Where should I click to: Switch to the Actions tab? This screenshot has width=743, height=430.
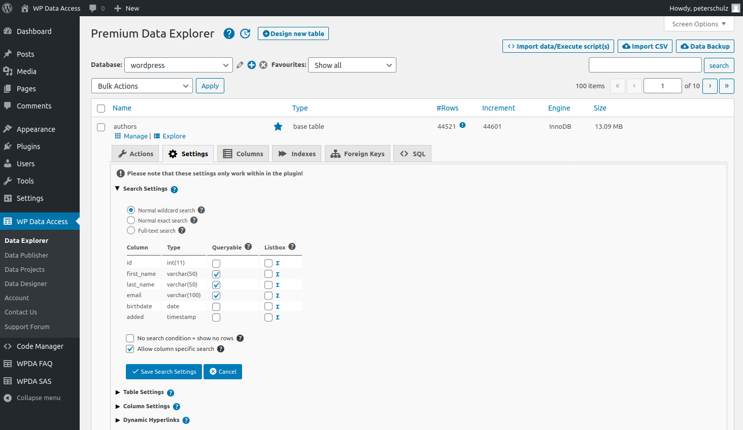[x=136, y=154]
